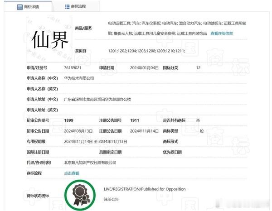The width and height of the screenshot is (272, 211).
Task: Select registration announcement date 2024年11月14日
Action: click(x=144, y=131)
